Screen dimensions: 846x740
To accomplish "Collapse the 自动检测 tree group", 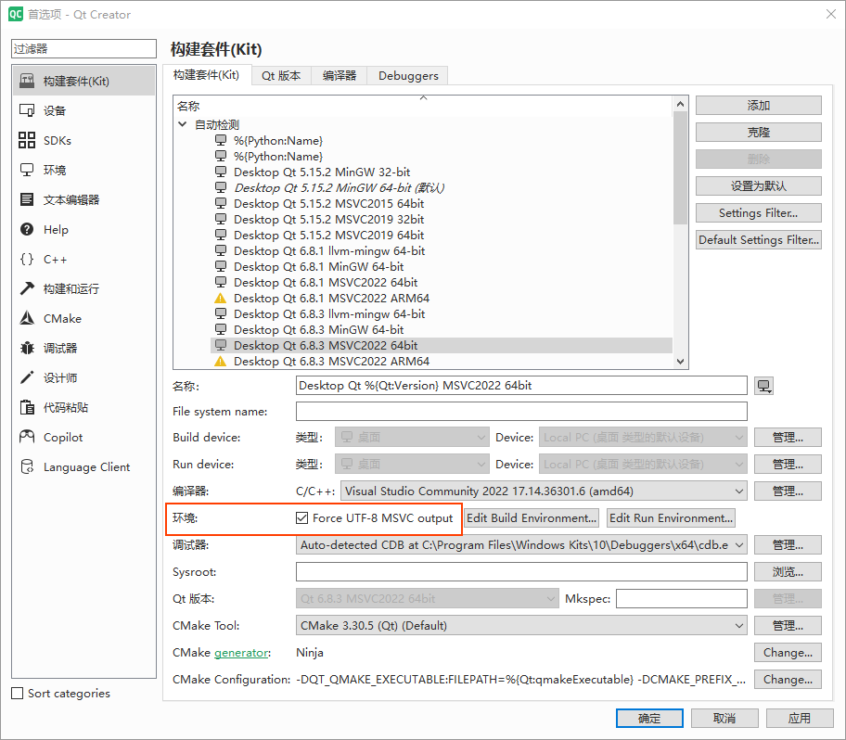I will point(183,124).
